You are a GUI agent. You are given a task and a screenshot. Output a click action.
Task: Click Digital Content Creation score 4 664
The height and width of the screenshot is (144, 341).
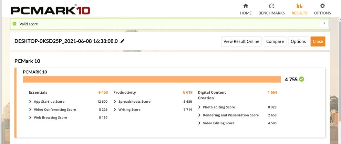coord(272,92)
